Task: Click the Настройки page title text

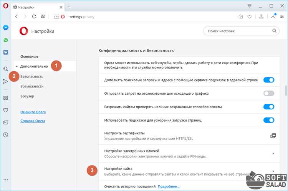Action: [x=43, y=31]
